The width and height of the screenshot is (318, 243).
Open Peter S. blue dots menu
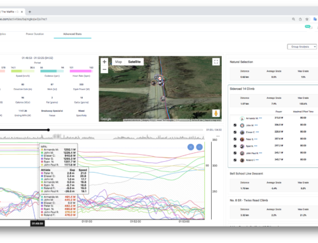coord(256,139)
